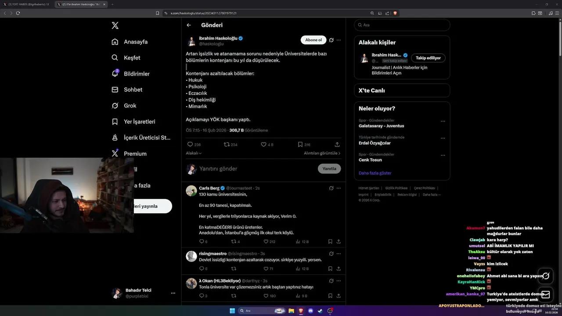562x316 pixels.
Task: Click Grok icon on Carls Berg's reply
Action: coord(331,188)
